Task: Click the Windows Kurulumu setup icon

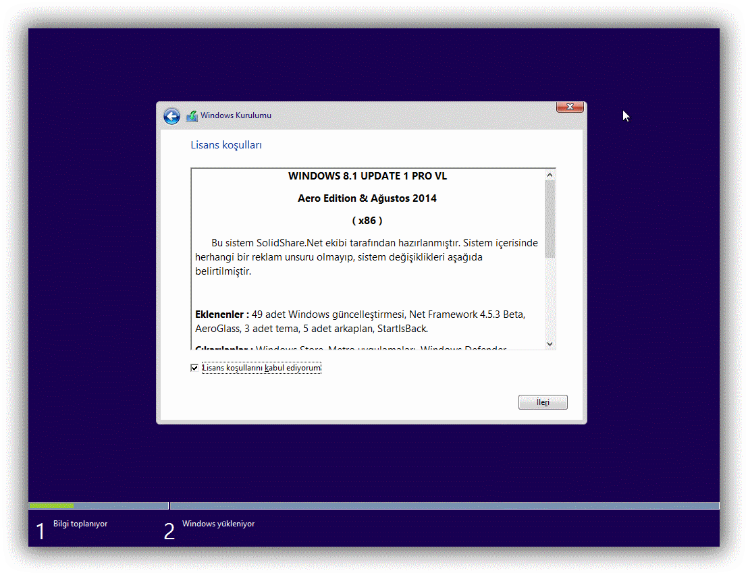Action: pyautogui.click(x=192, y=115)
